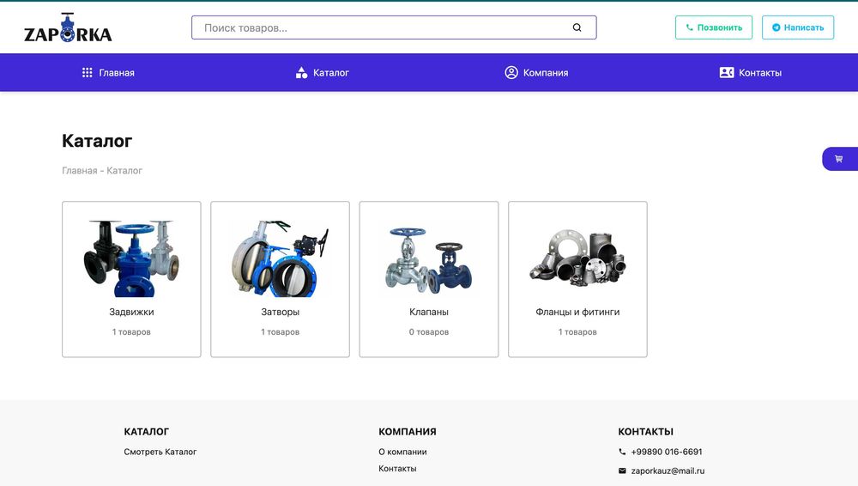Click the footer КОНТАКТЫ heading
The height and width of the screenshot is (486, 858).
tap(646, 432)
